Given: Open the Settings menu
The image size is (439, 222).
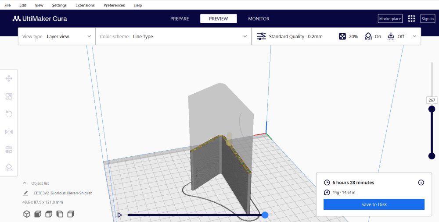Looking at the screenshot, I should coord(59,5).
